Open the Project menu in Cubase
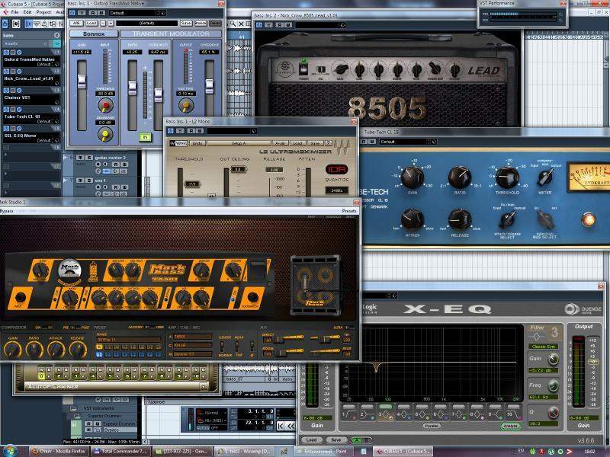The width and height of the screenshot is (610, 457). click(43, 12)
